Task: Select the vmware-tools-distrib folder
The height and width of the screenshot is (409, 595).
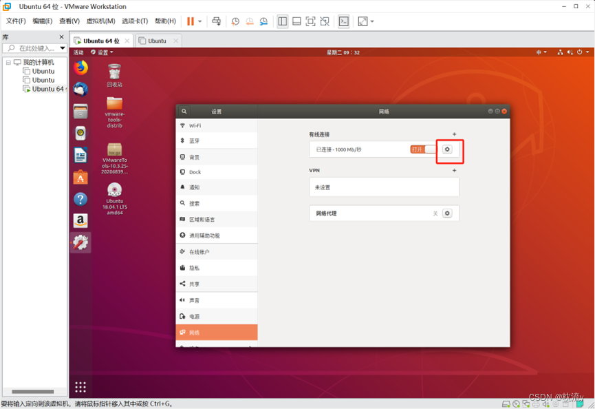Action: tap(114, 112)
